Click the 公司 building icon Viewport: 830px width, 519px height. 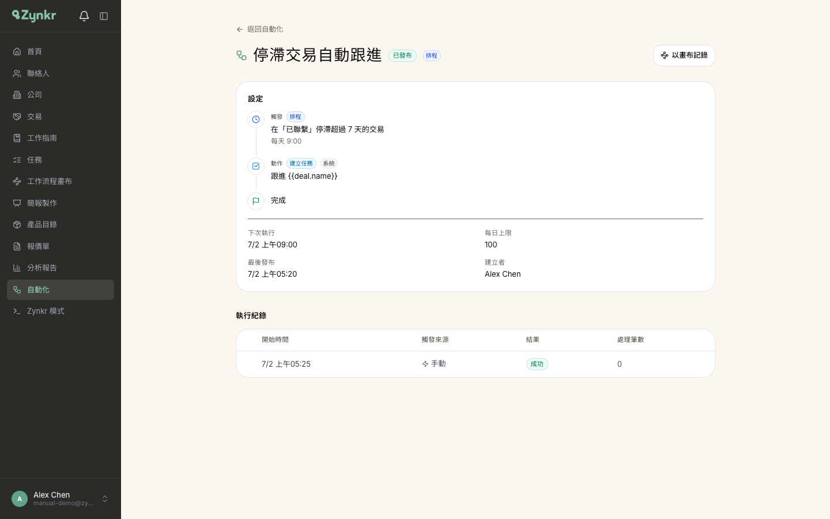[x=17, y=95]
